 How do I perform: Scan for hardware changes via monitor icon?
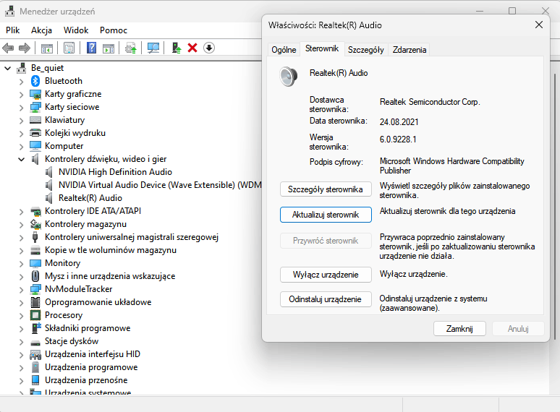click(x=153, y=48)
